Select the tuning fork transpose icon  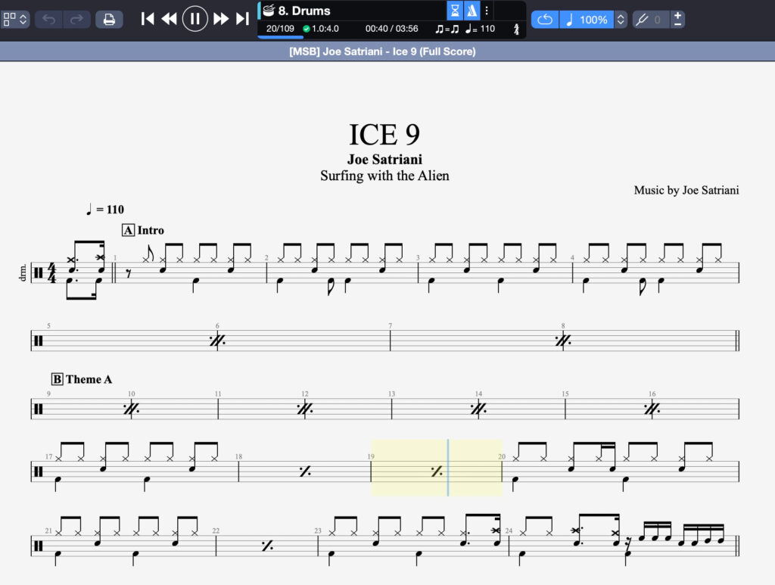(643, 19)
